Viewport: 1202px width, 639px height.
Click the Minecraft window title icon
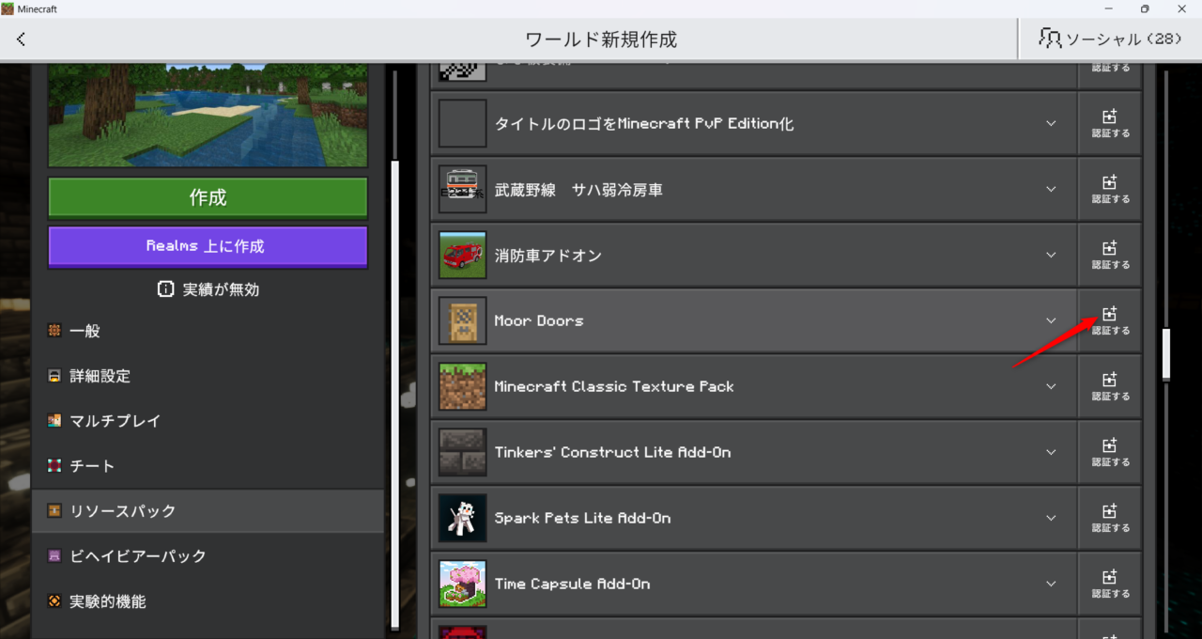pyautogui.click(x=8, y=8)
